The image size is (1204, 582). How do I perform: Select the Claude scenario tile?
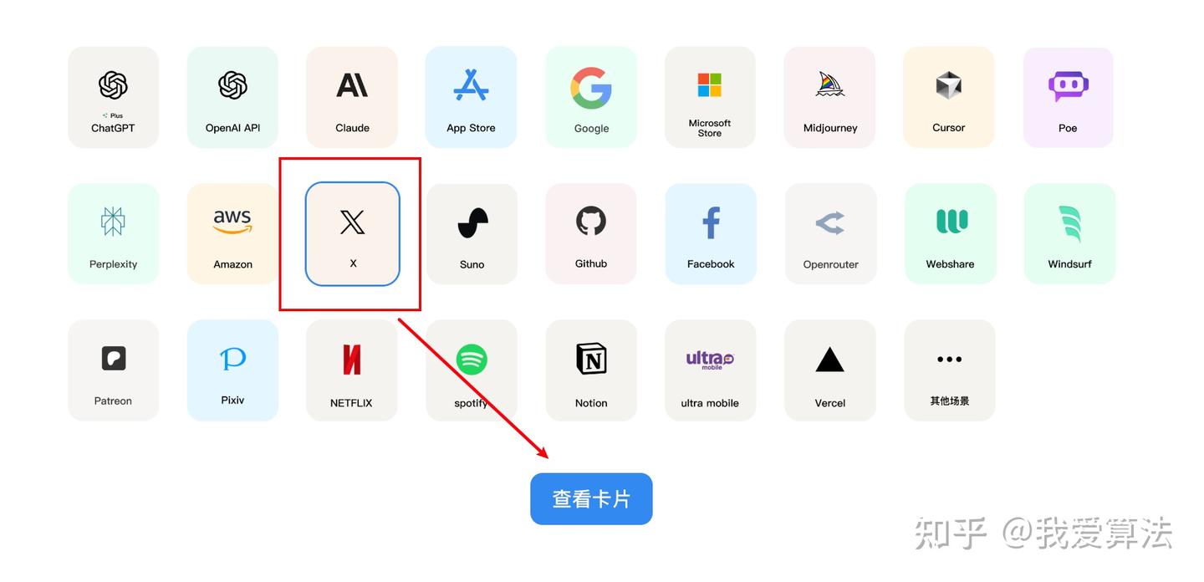click(x=352, y=97)
